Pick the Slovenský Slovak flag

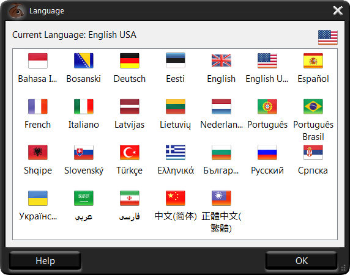click(84, 152)
